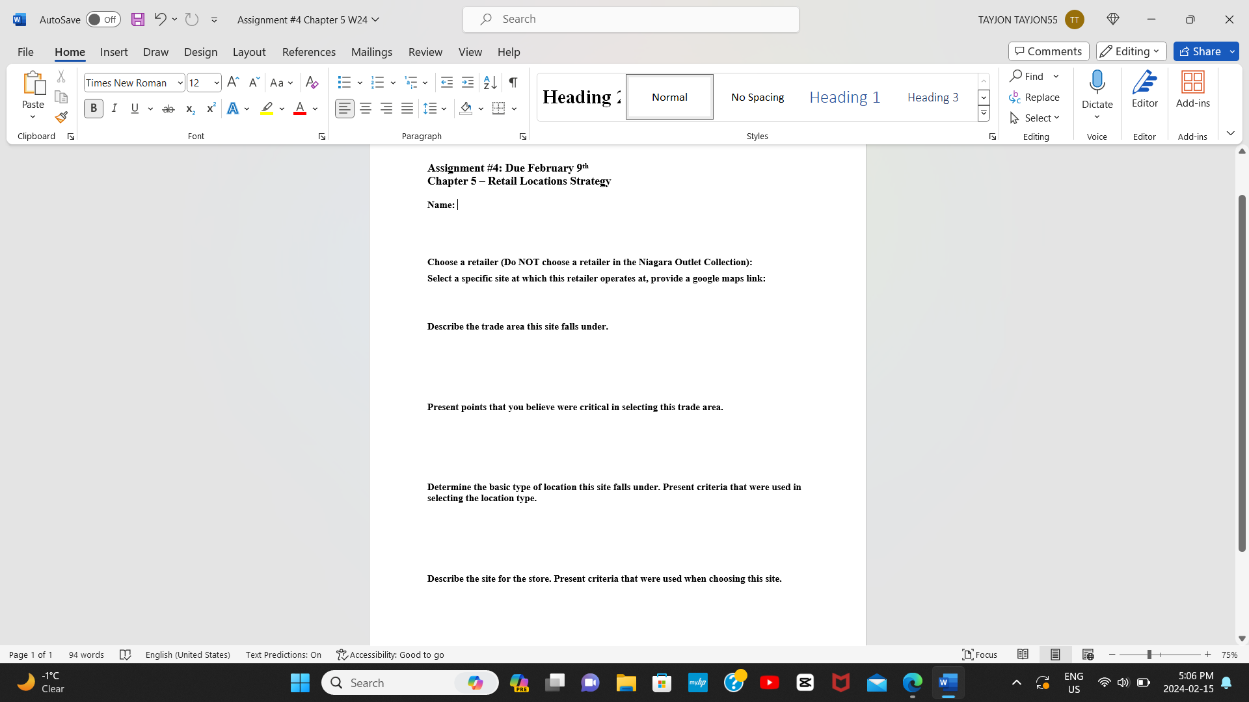Apply italic formatting
The image size is (1249, 702).
click(114, 108)
